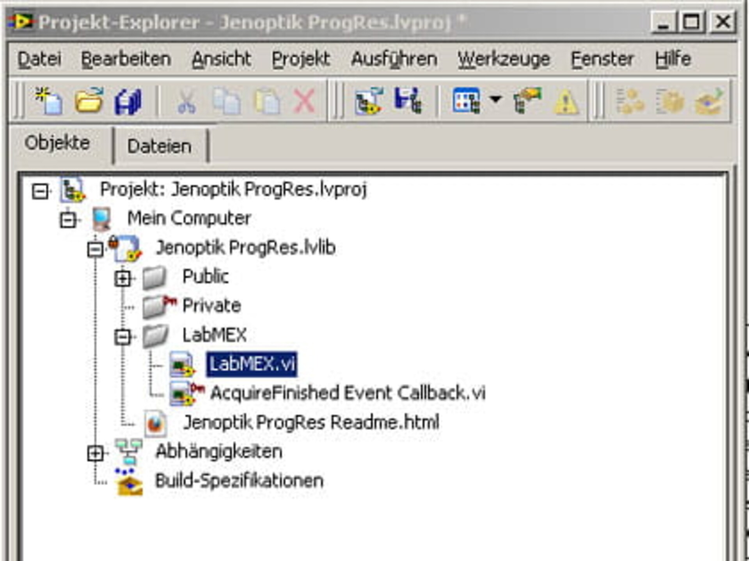
Task: Click the Filter View toolbar icon
Action: [x=466, y=101]
